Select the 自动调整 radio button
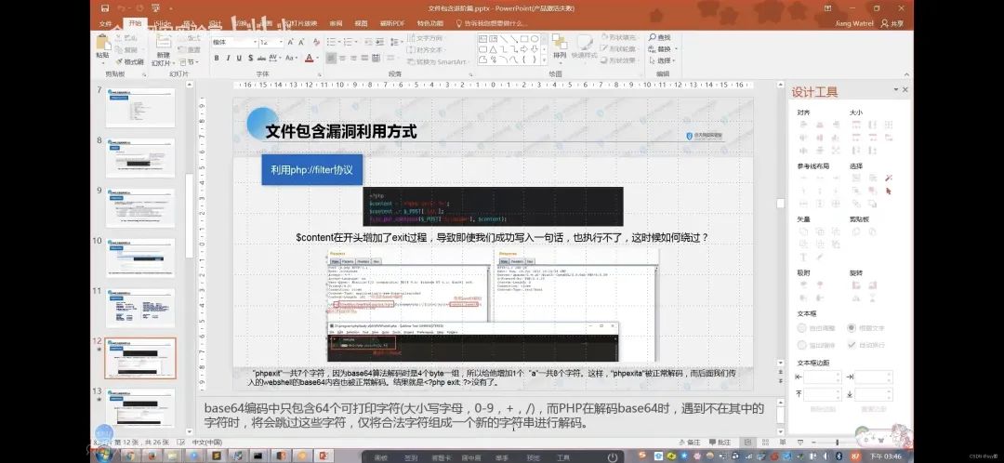 tap(802, 328)
